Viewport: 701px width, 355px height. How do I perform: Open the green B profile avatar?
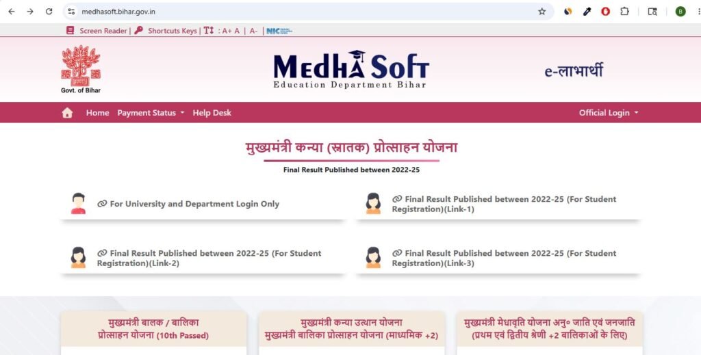pyautogui.click(x=680, y=12)
